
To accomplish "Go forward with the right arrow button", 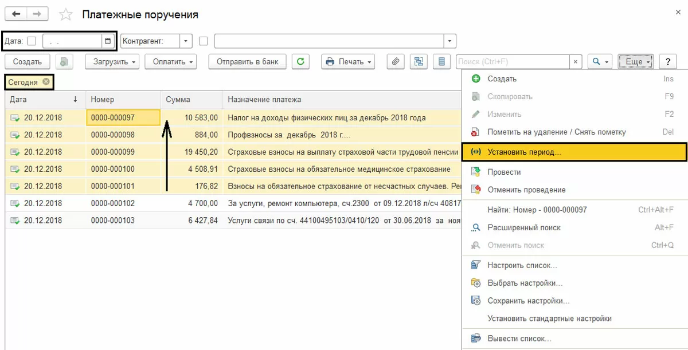I will 37,14.
